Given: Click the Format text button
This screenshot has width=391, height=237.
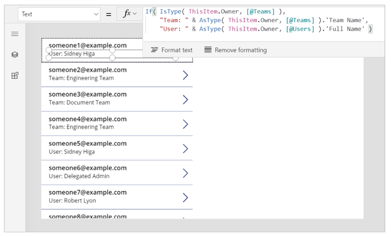Looking at the screenshot, I should [x=171, y=50].
